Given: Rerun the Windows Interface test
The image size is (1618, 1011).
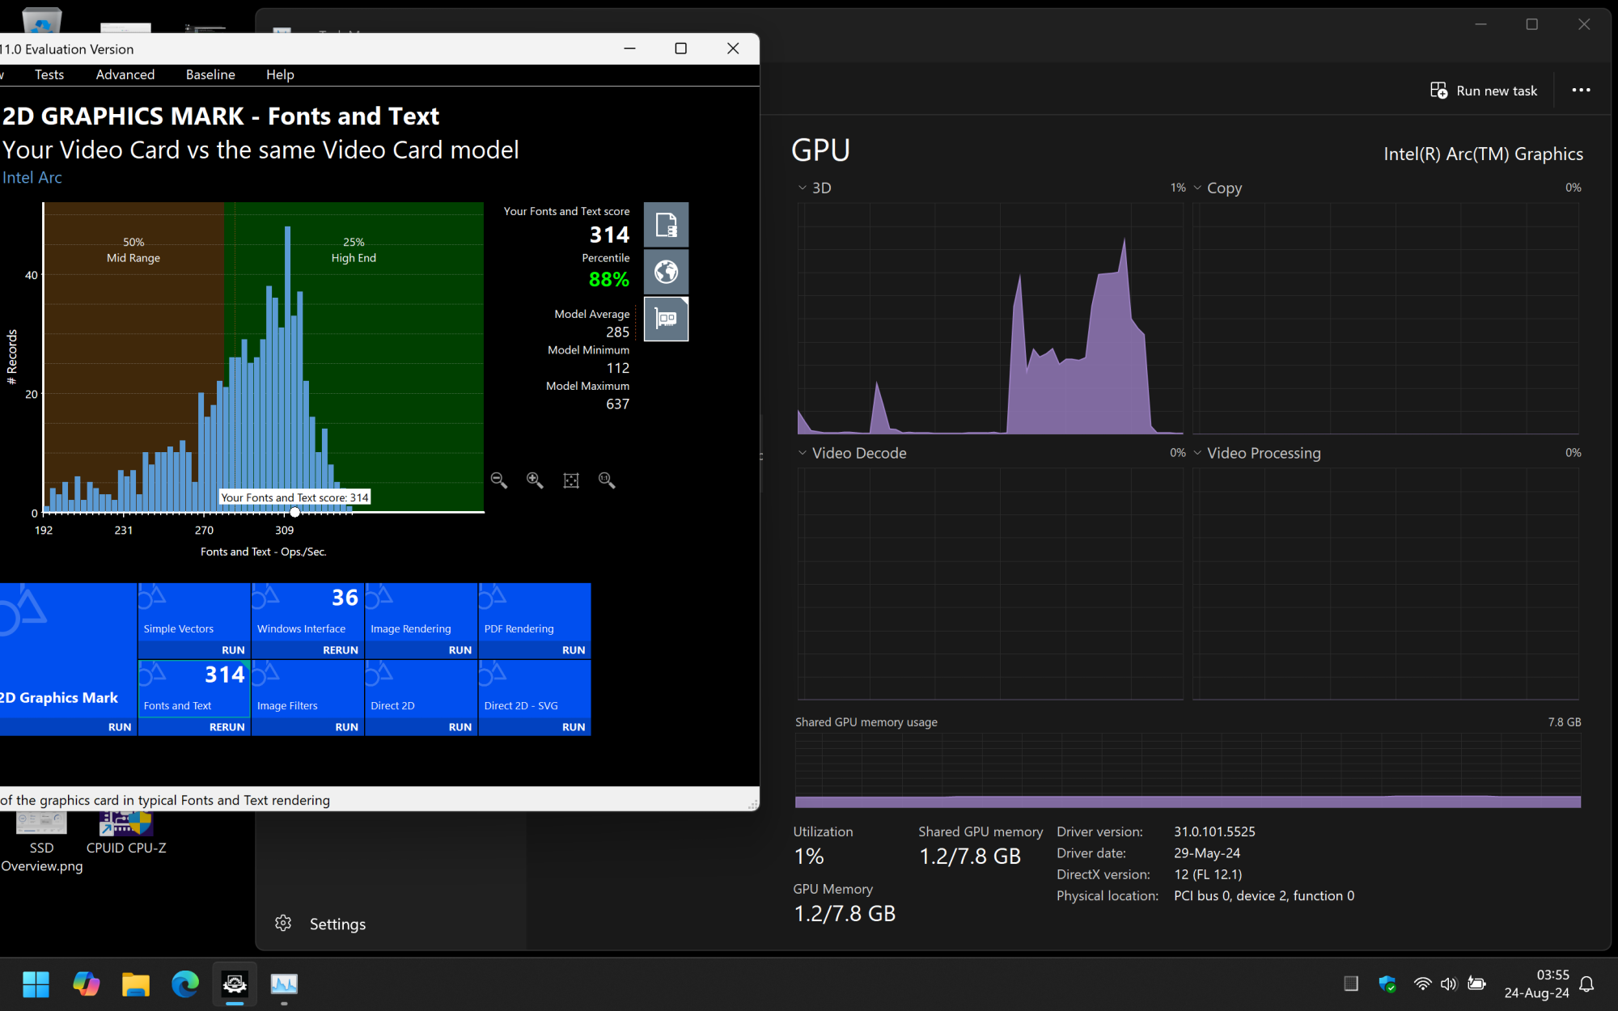Looking at the screenshot, I should point(340,650).
